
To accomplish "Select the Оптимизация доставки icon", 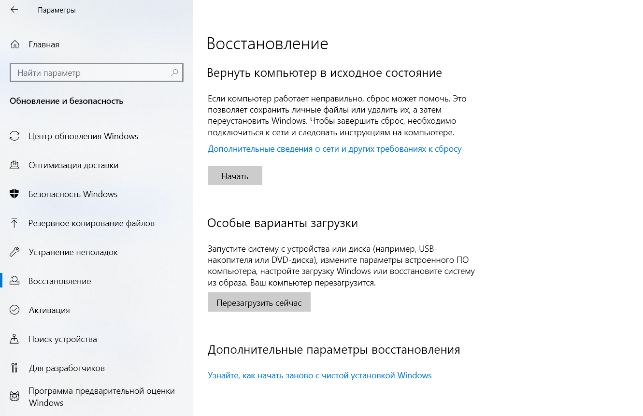I will [15, 165].
